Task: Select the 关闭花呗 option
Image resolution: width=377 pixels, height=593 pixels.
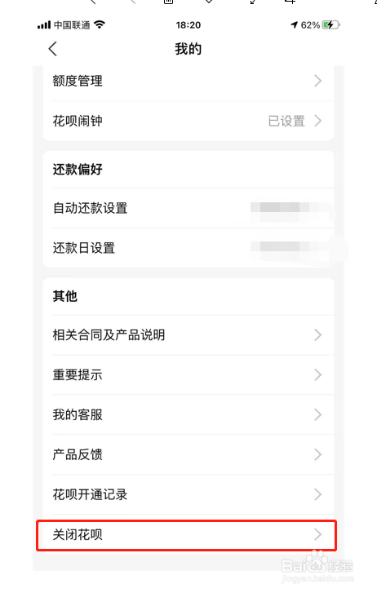Action: click(x=186, y=535)
